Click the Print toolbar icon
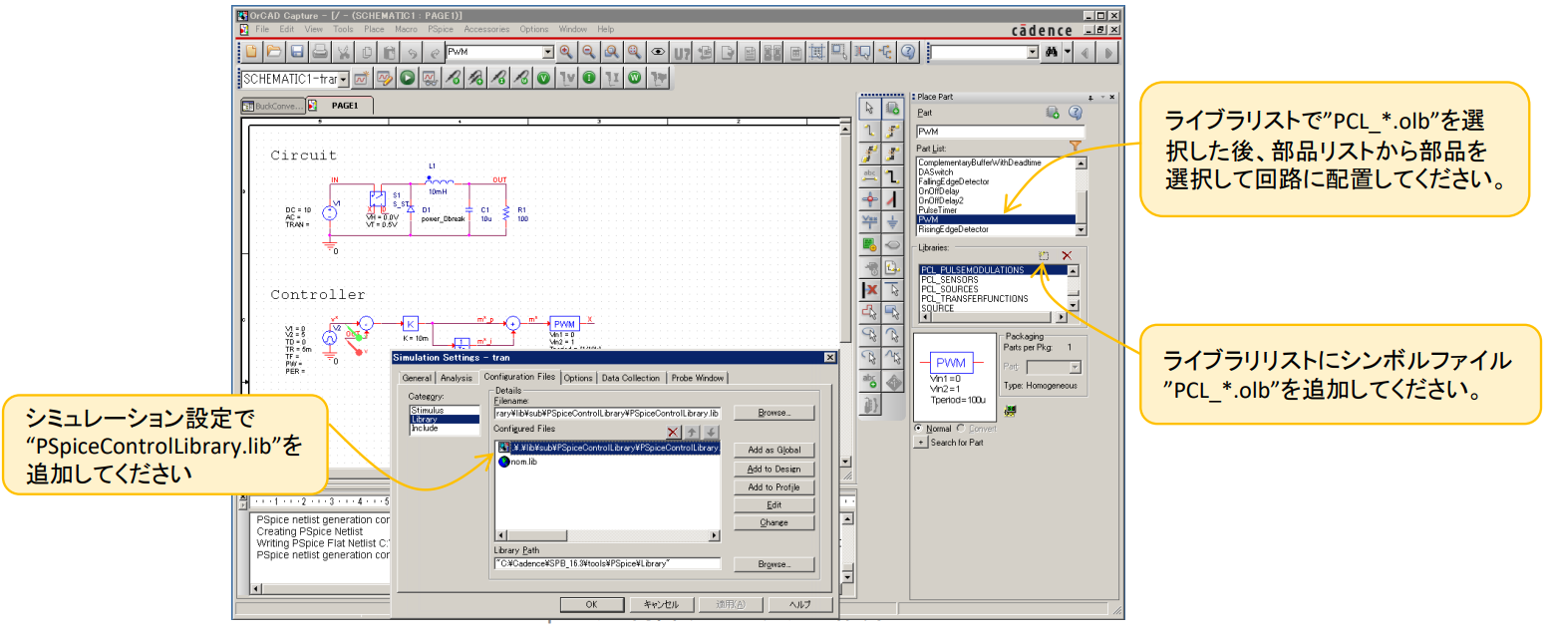The image size is (1548, 636). click(x=319, y=52)
